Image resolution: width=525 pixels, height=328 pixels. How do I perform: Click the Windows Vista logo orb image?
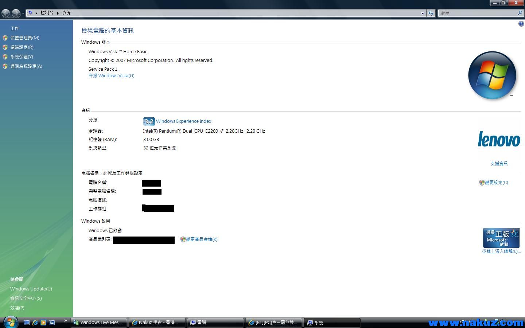[492, 75]
